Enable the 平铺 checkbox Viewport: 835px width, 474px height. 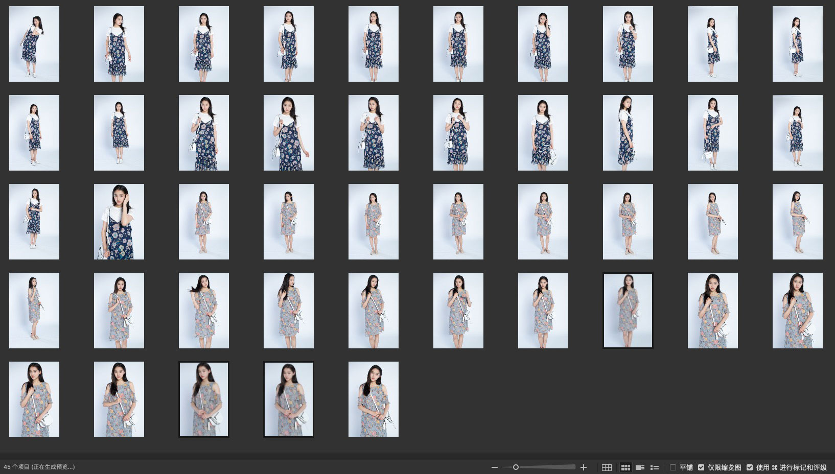pyautogui.click(x=673, y=467)
